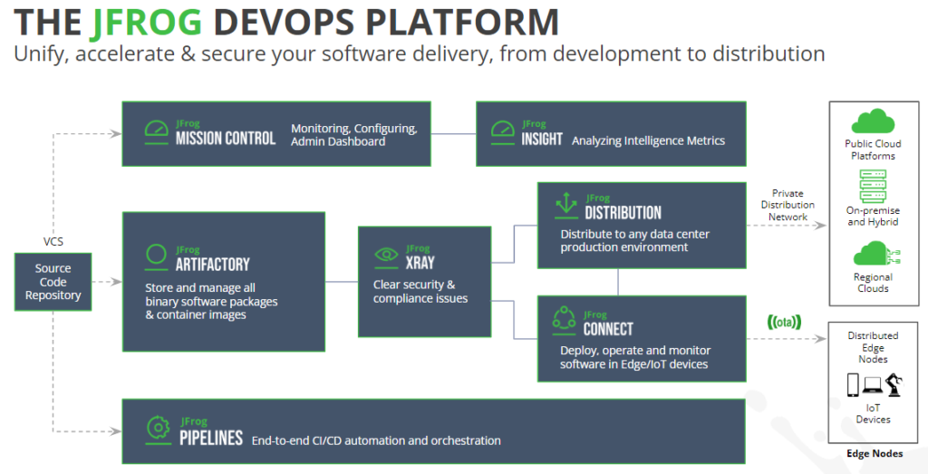
Task: Click the Distribution arrows icon
Action: 566,206
